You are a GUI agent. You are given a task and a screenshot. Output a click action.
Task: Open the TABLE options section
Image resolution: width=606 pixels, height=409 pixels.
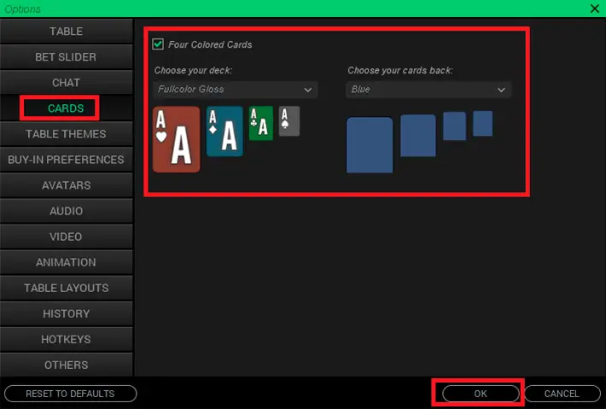(66, 32)
